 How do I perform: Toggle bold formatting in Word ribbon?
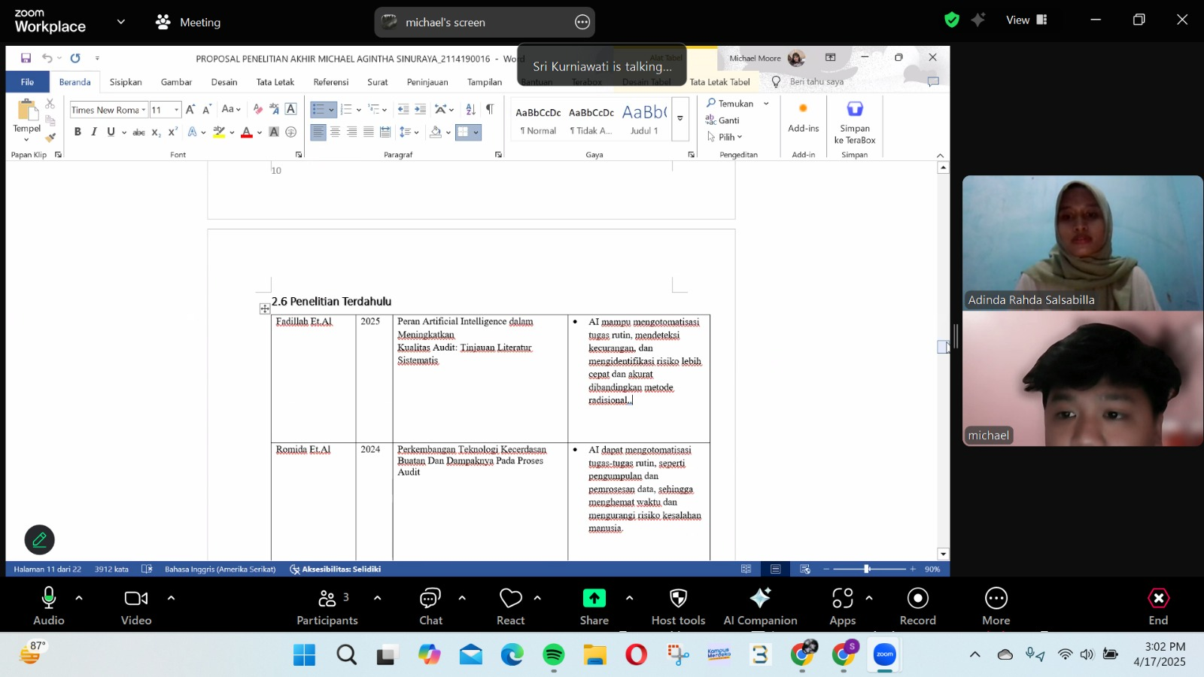(x=78, y=132)
